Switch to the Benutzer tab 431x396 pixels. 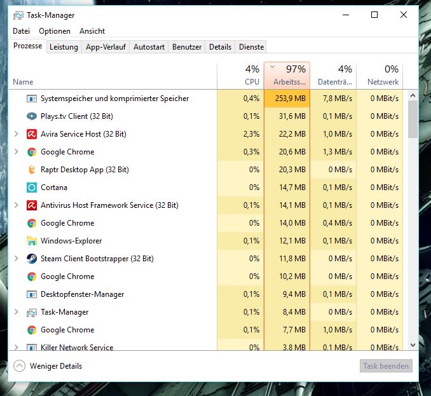(x=187, y=47)
